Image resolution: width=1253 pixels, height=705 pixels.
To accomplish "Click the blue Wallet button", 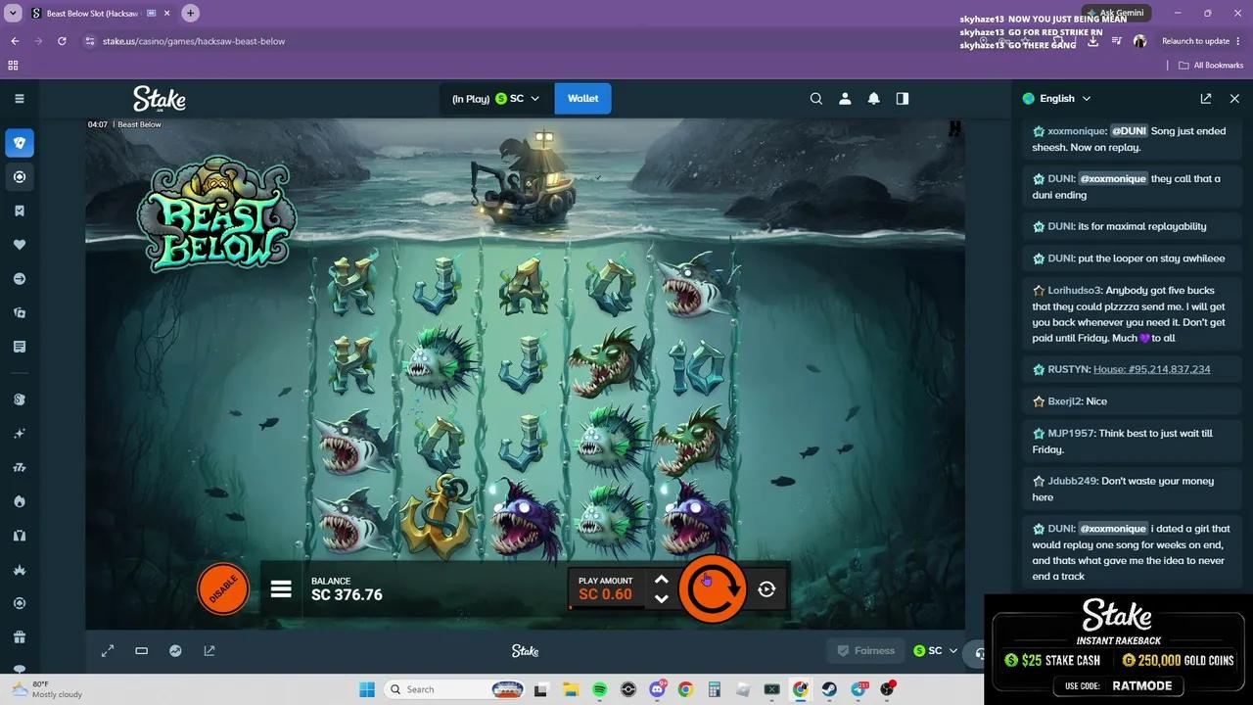I will (x=582, y=98).
